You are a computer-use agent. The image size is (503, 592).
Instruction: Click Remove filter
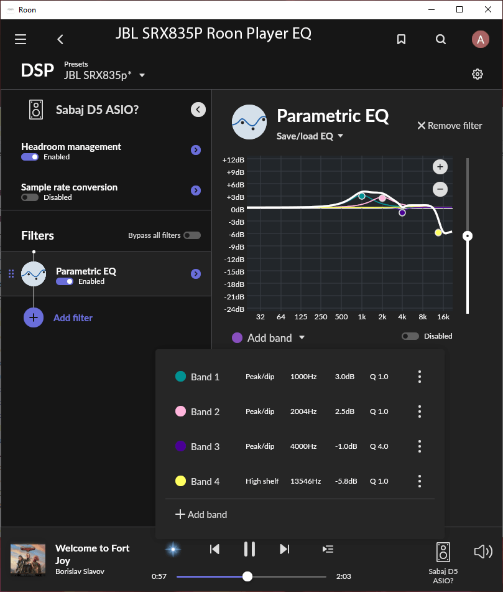pyautogui.click(x=450, y=126)
